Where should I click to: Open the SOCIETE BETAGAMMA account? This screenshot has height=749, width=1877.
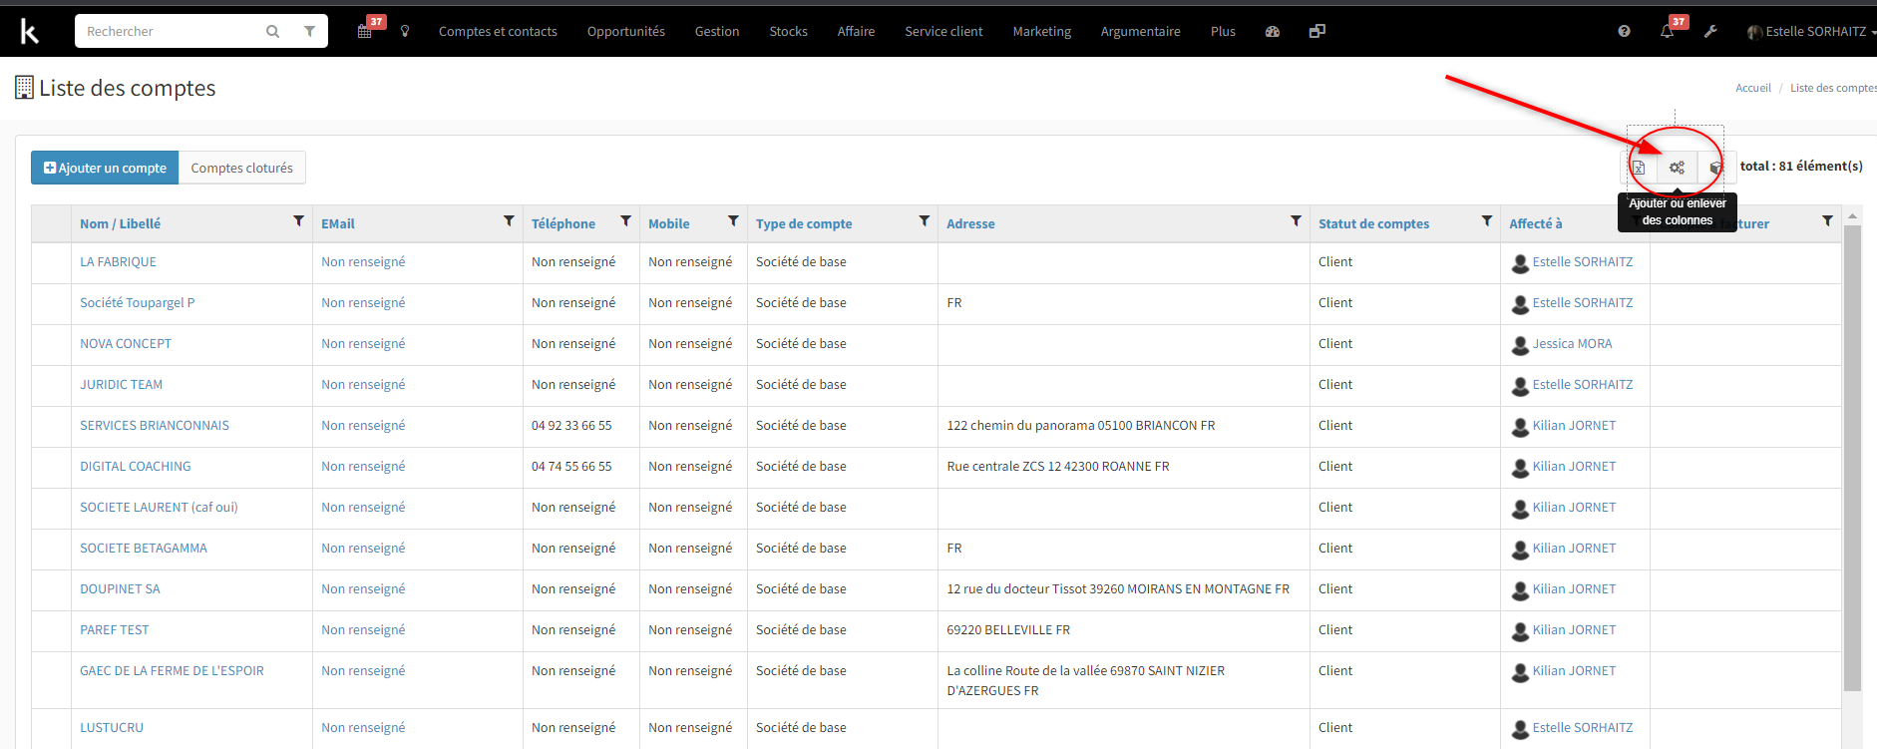click(x=144, y=549)
